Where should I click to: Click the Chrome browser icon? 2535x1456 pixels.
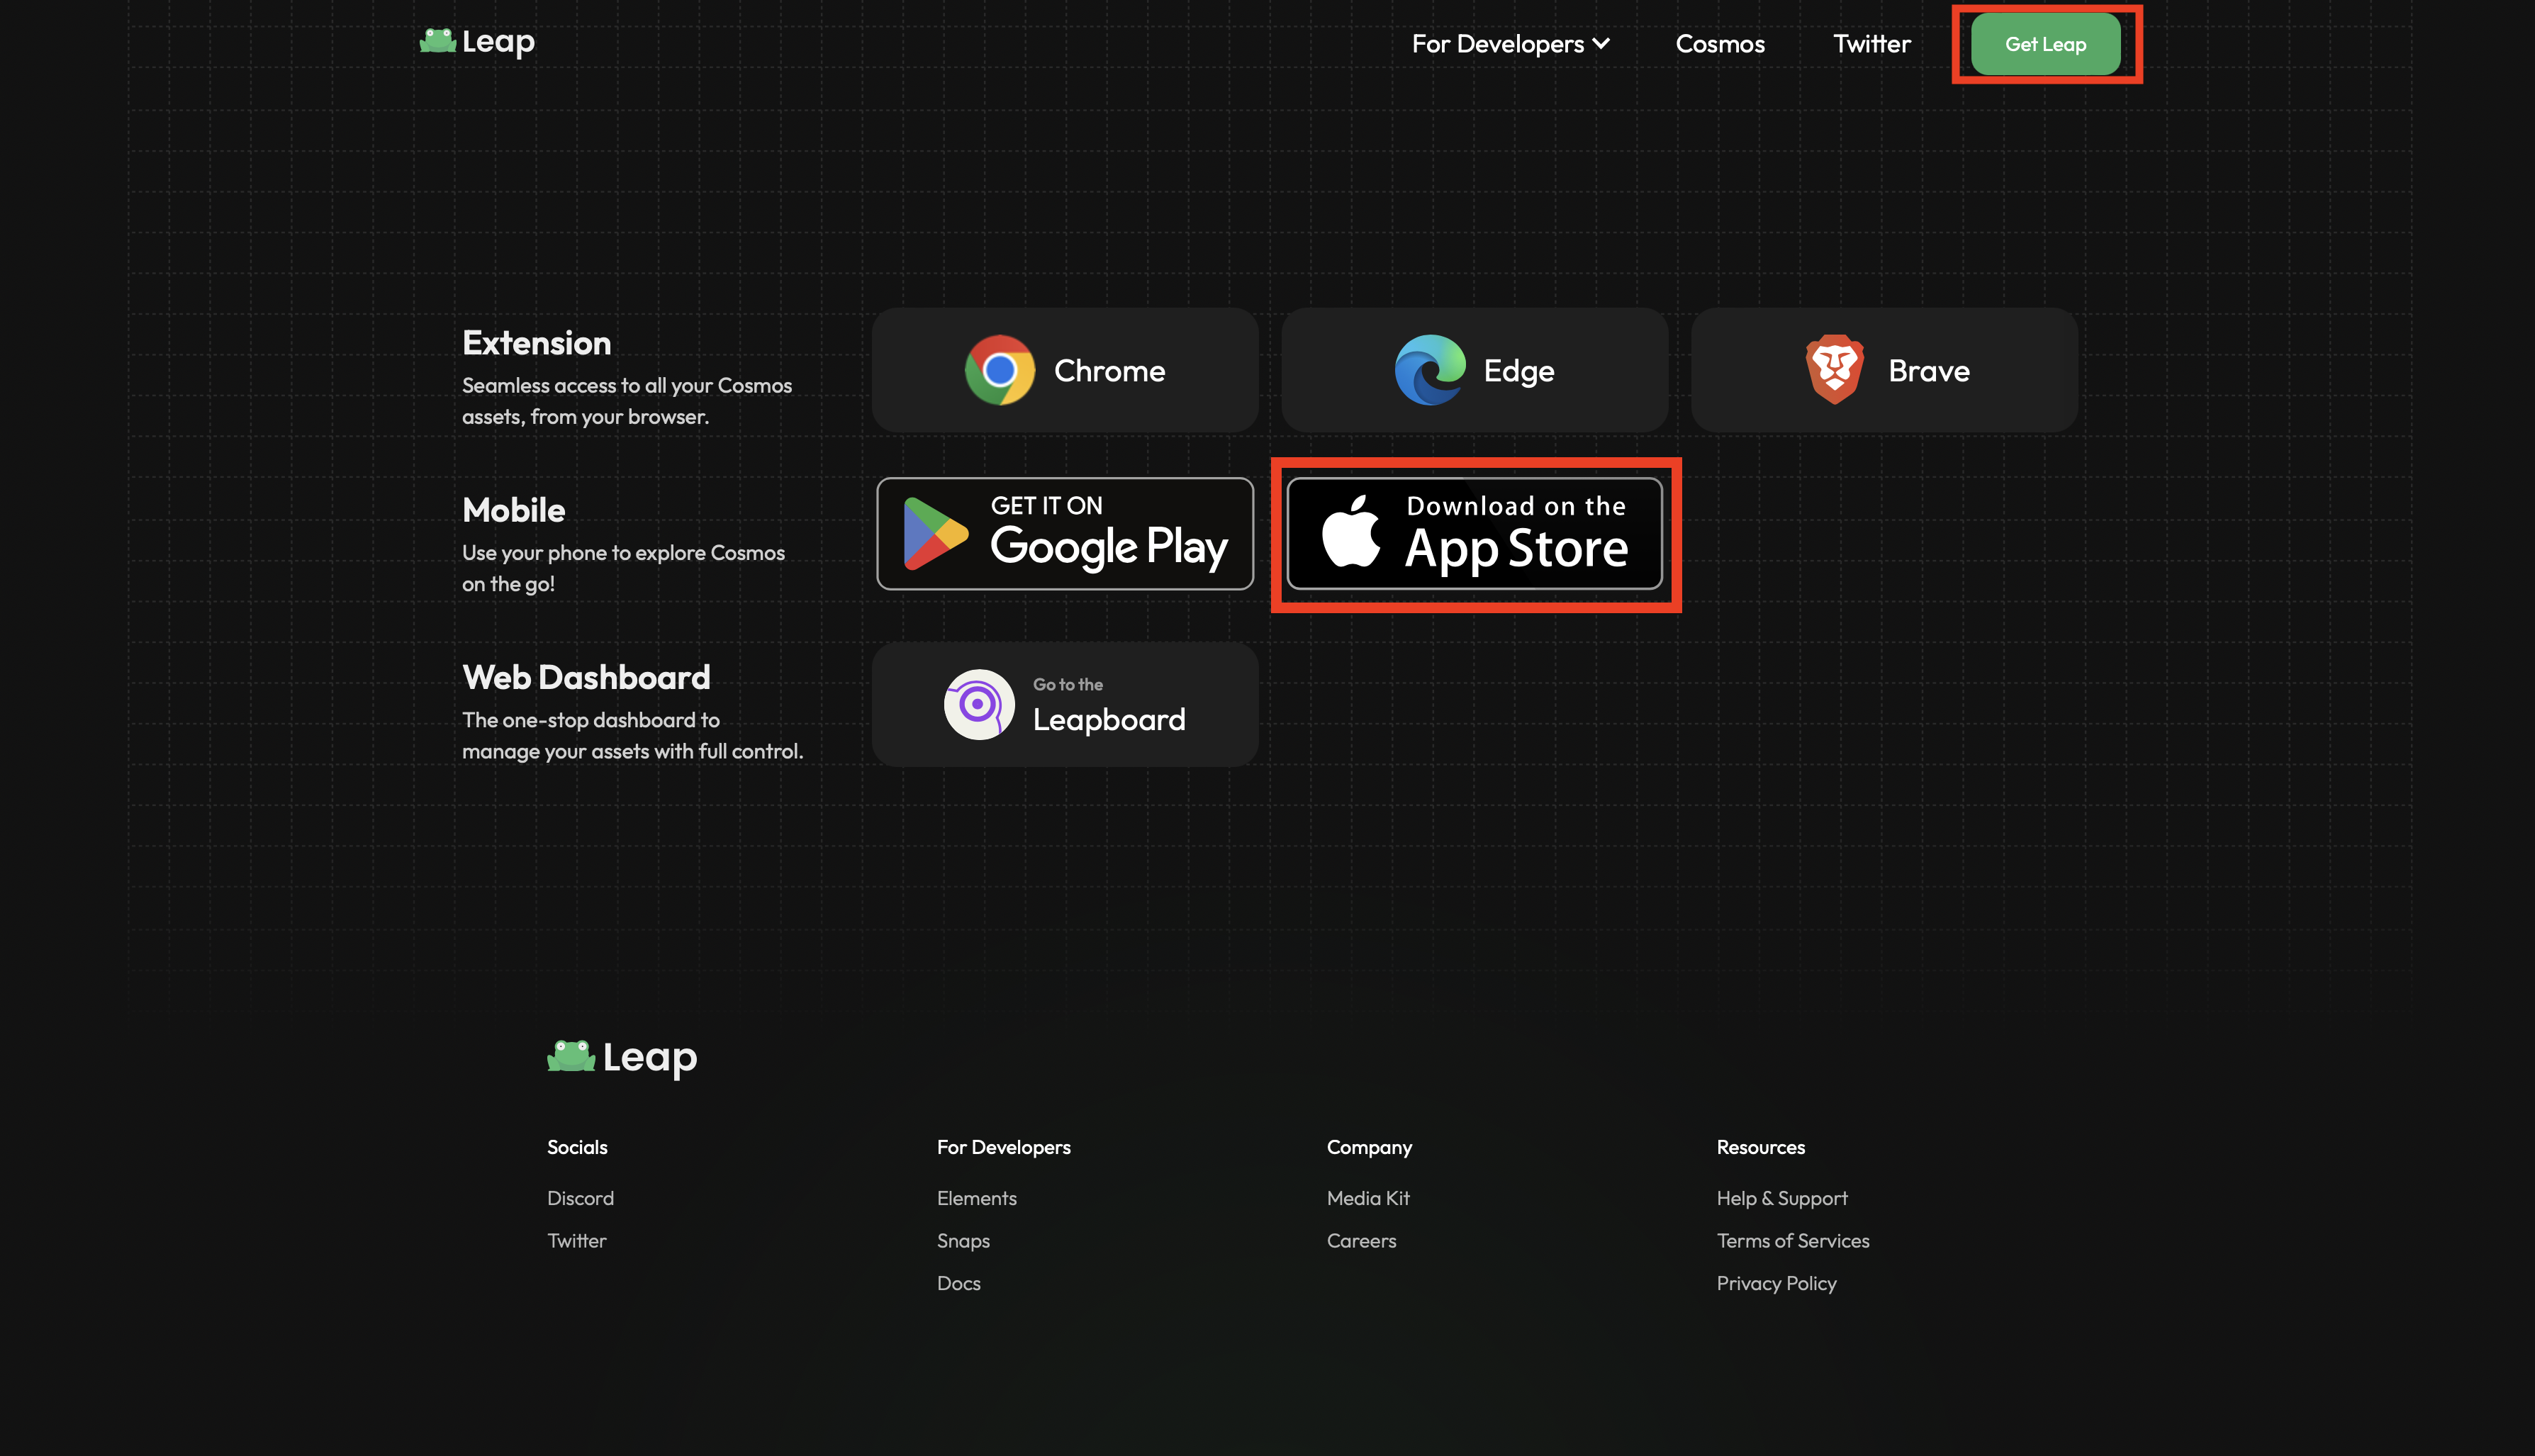1000,370
